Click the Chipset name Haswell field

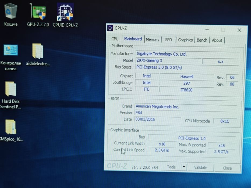[187, 77]
